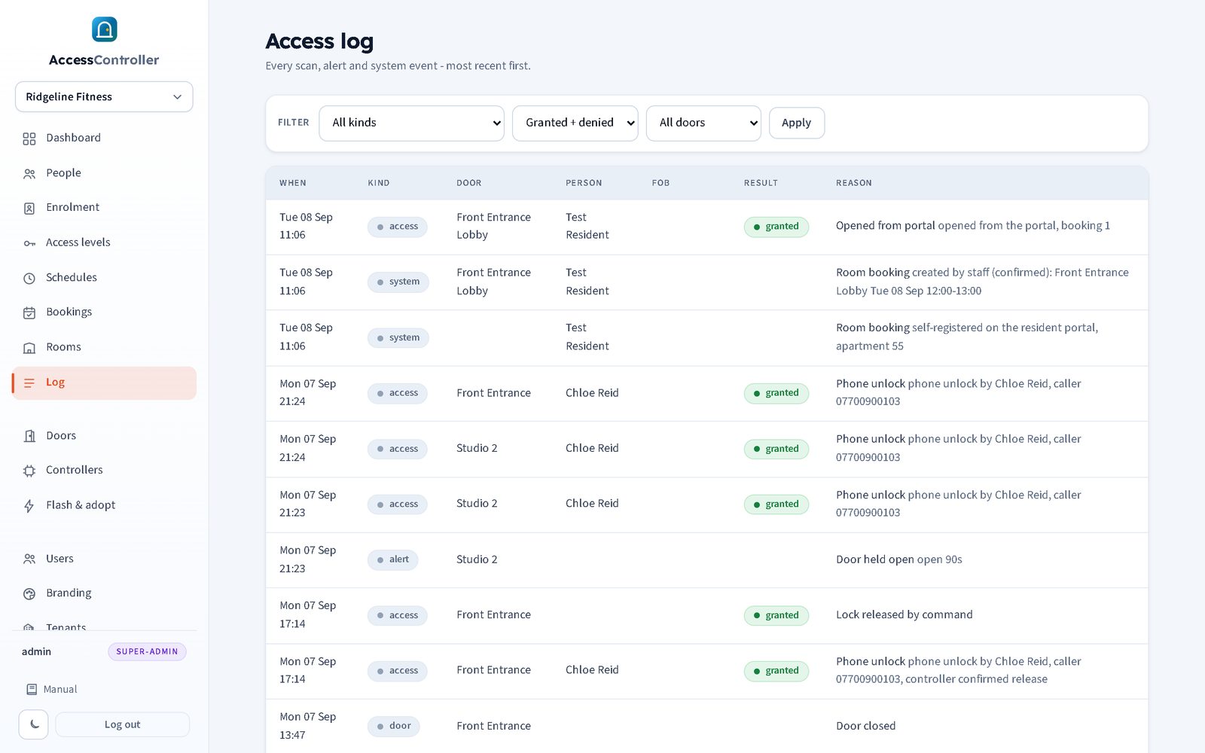Screen dimensions: 1205x753
Task: Click the AccessController logo icon
Action: click(x=104, y=29)
